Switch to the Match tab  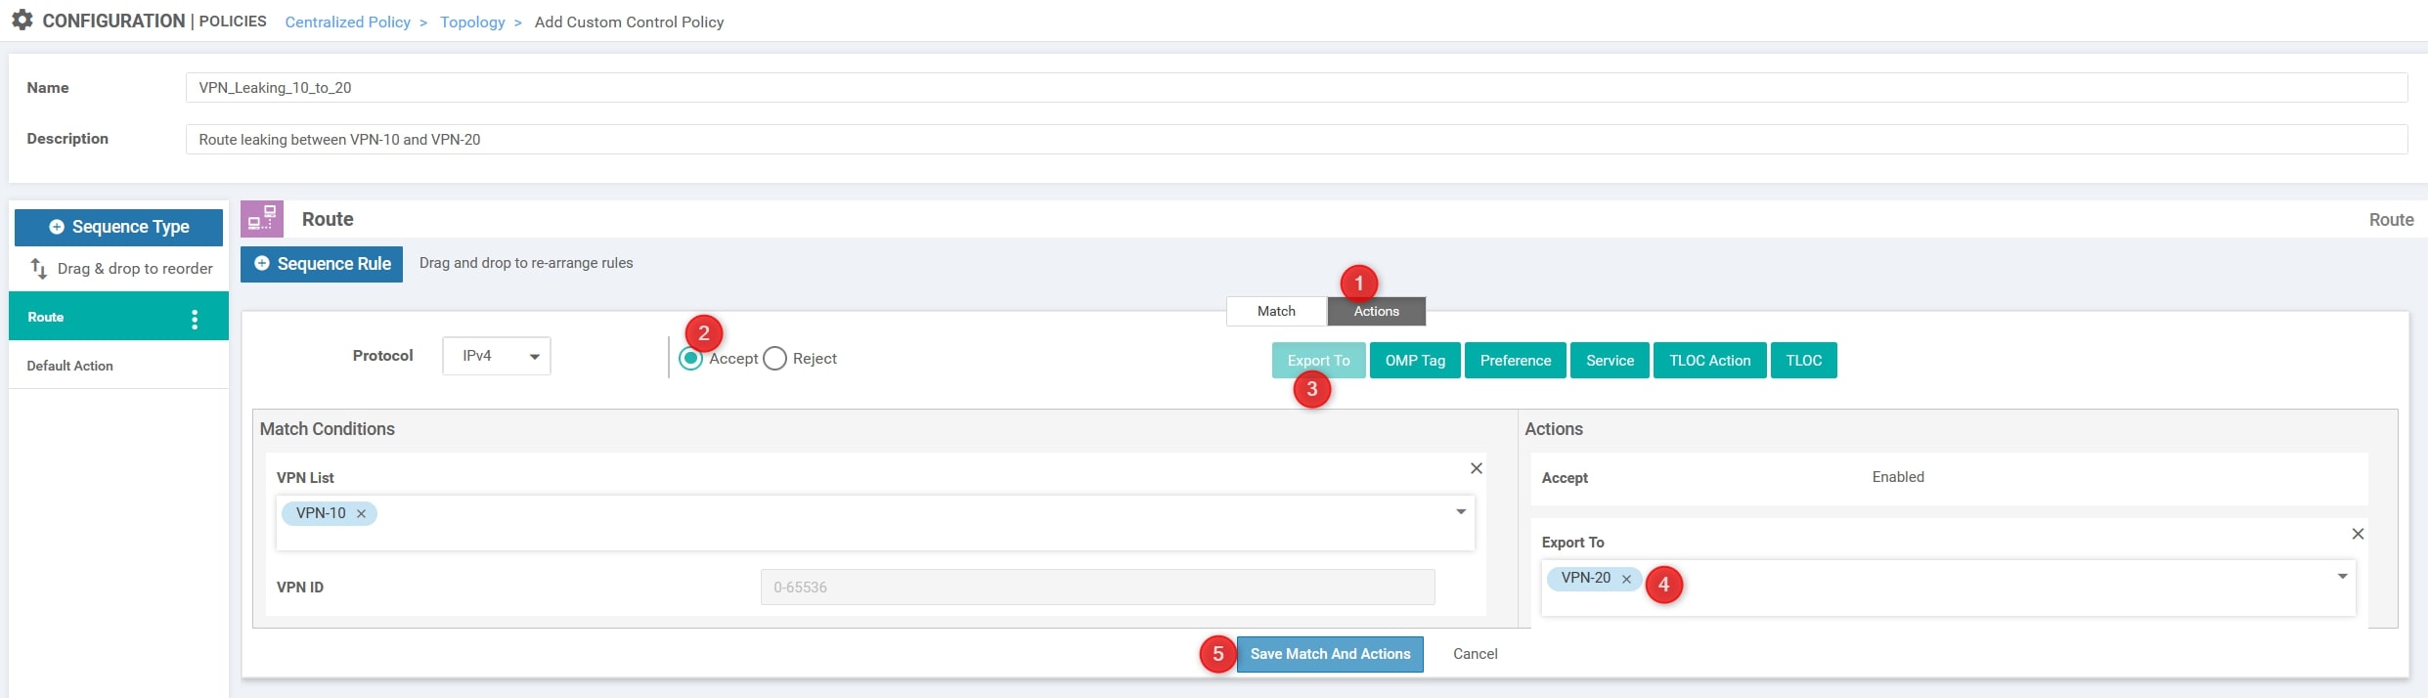[1276, 311]
